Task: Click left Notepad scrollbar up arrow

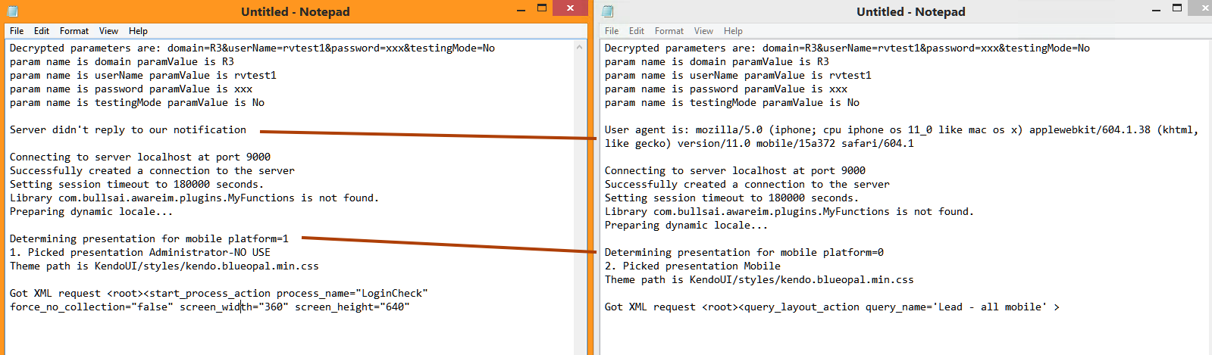Action: (580, 47)
